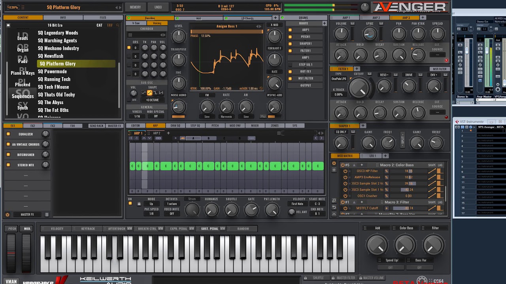The width and height of the screenshot is (506, 284).
Task: Bypass MSTFLT Cutoff modulation power icon
Action: pyautogui.click(x=345, y=208)
